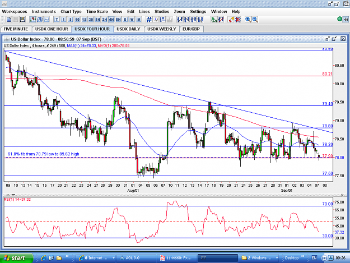Select the monthly (M) timeframe button
This screenshot has height=263, width=350.
[139, 20]
